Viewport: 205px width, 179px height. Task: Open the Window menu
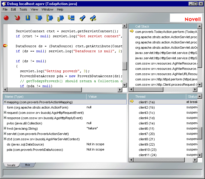[48, 9]
